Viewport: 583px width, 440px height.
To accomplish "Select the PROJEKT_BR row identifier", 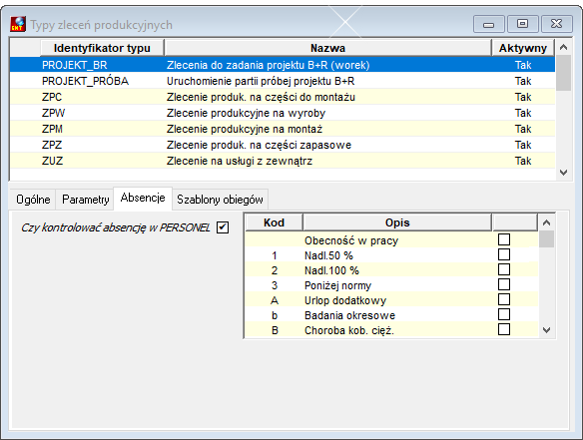I will point(74,65).
